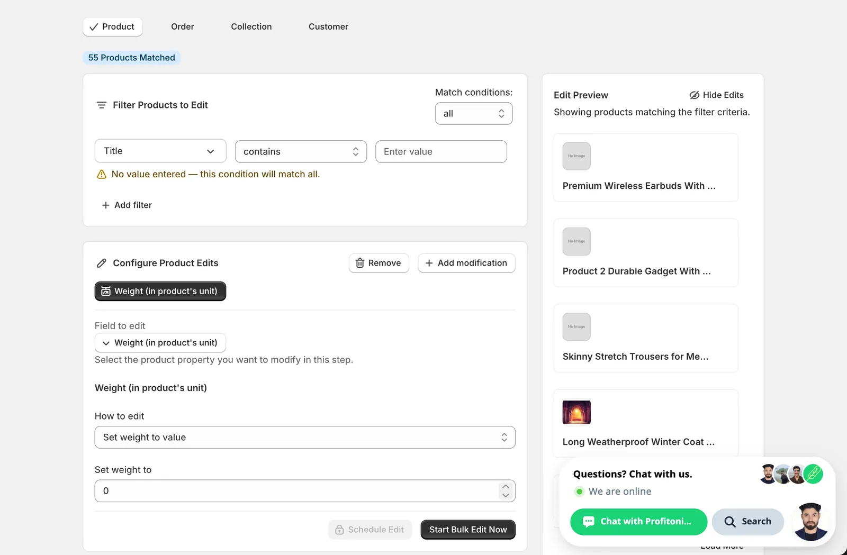Click the filter lines icon beside Filter Products
The image size is (847, 555).
click(x=102, y=105)
